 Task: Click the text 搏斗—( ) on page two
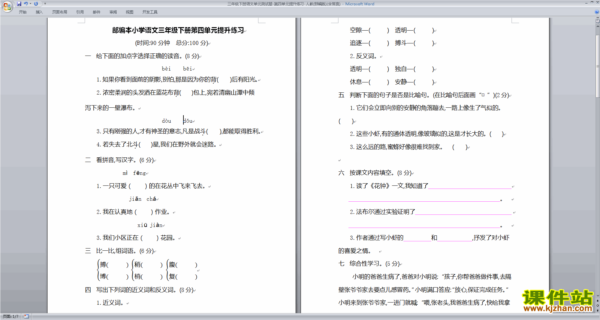point(414,43)
